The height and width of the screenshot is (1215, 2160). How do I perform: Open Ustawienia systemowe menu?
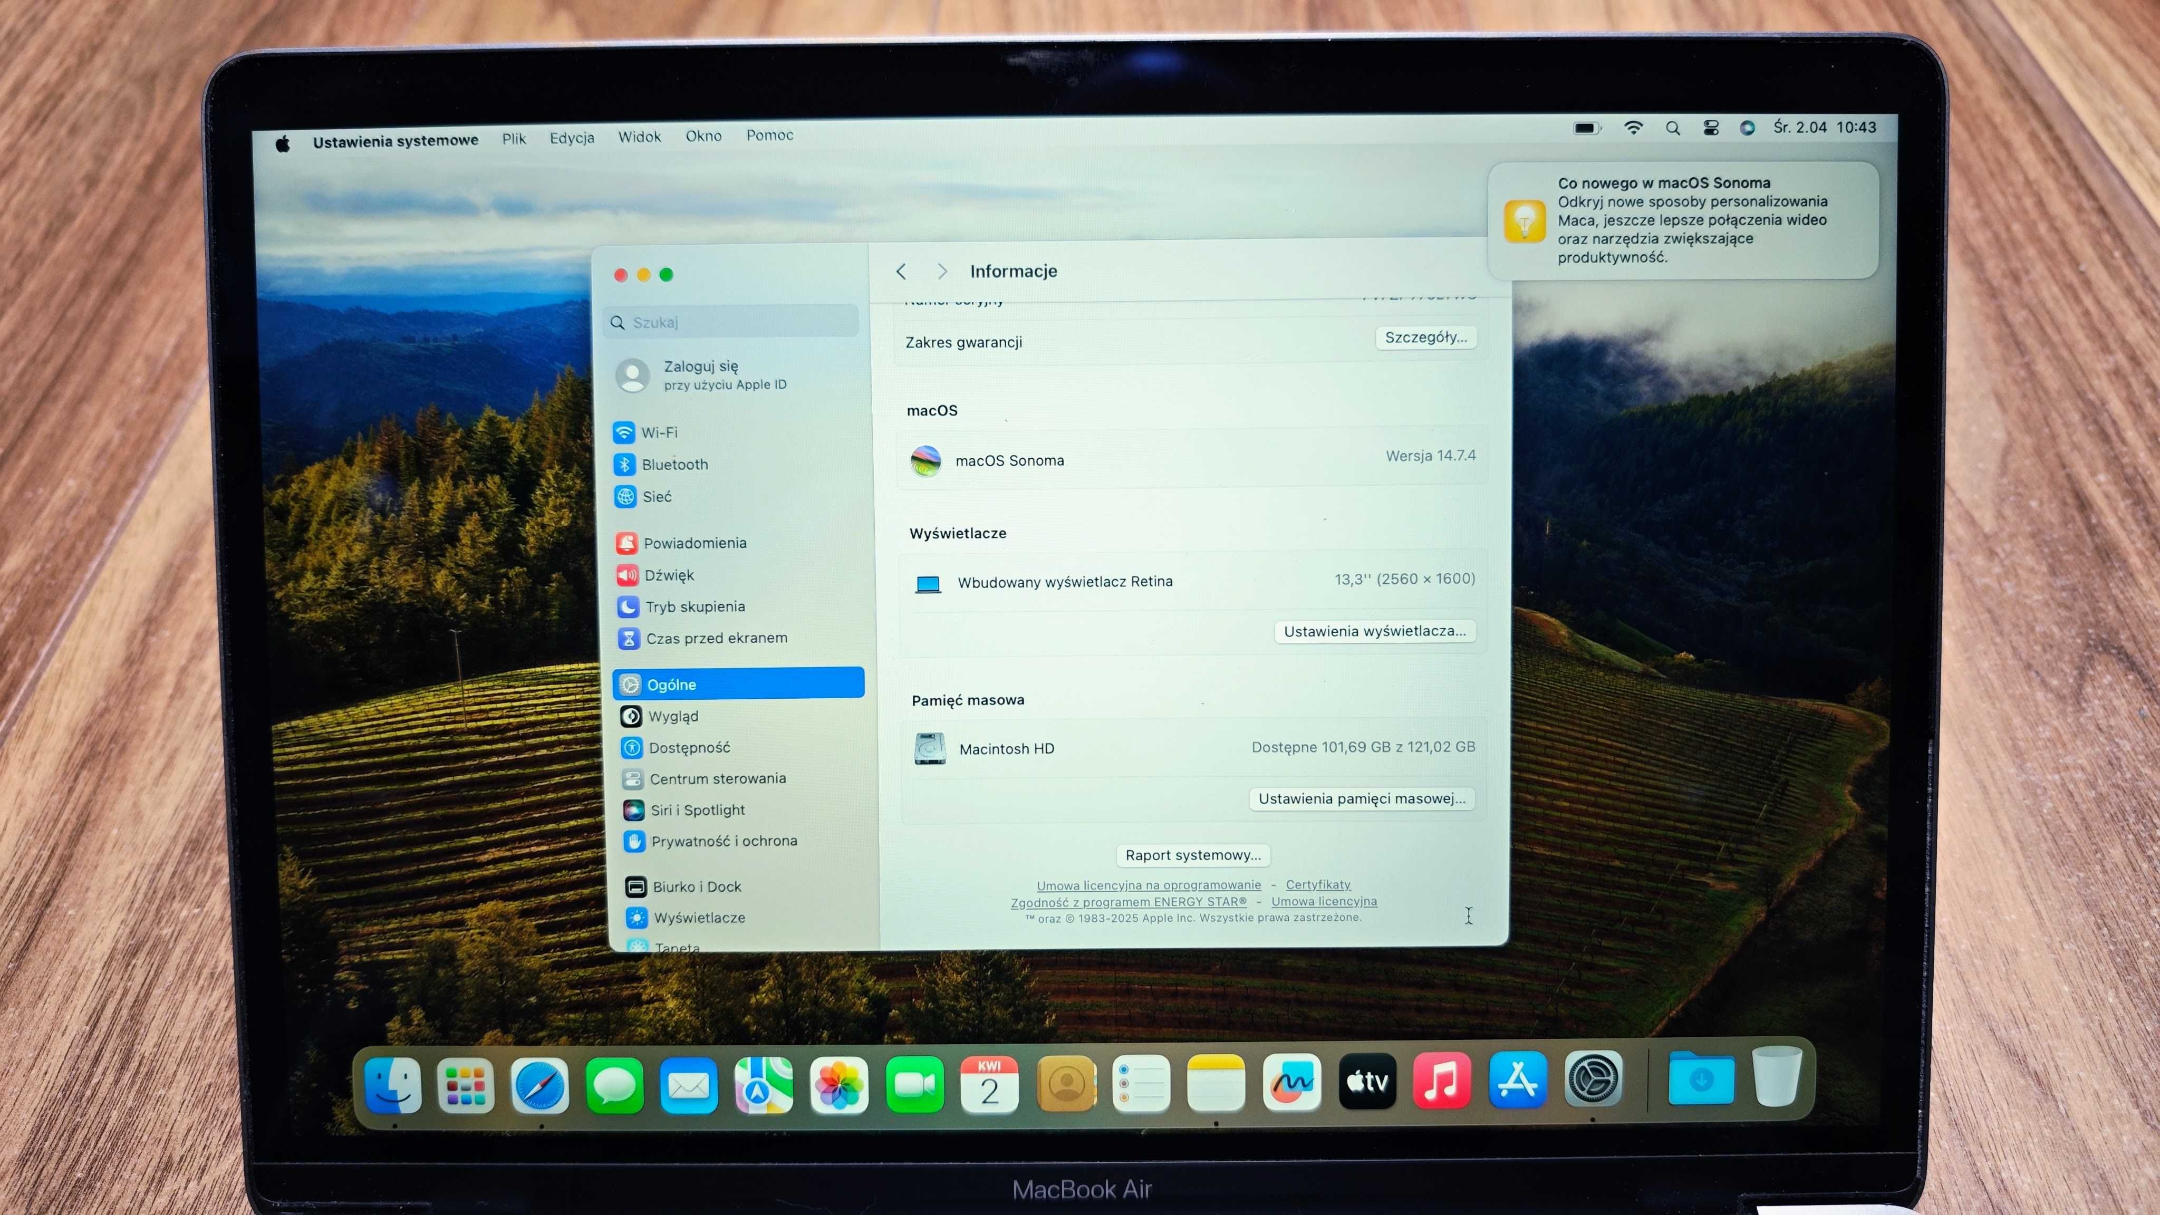396,141
